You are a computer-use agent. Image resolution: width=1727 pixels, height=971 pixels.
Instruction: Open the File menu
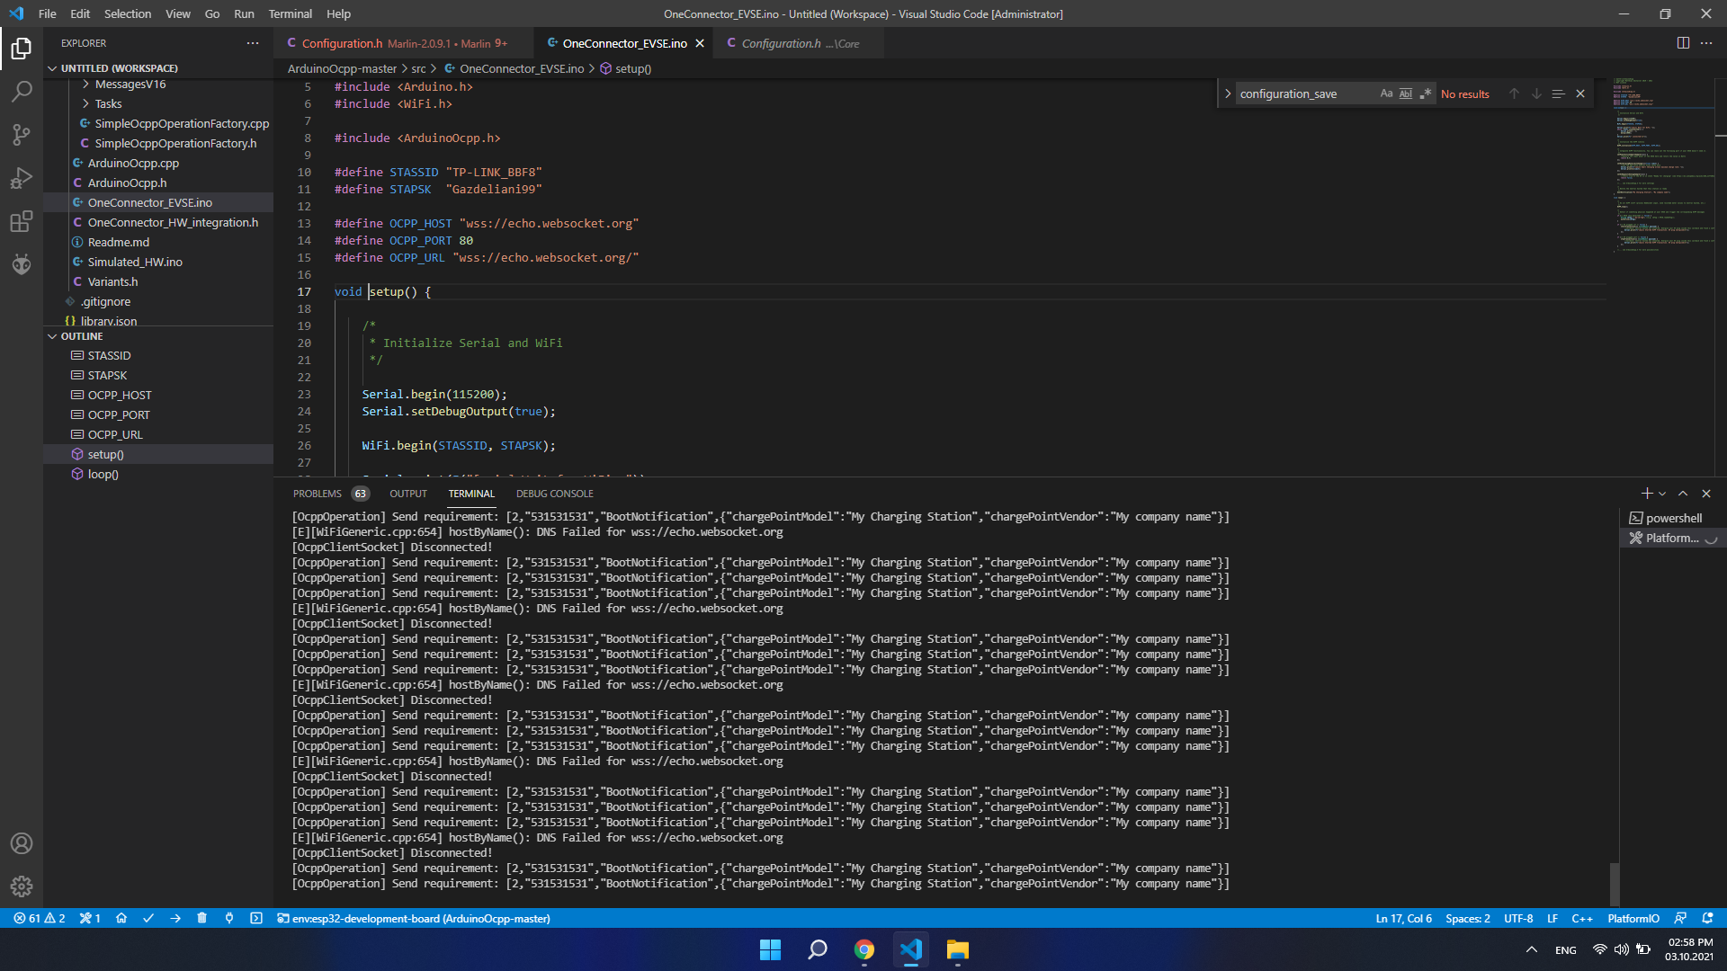click(48, 13)
